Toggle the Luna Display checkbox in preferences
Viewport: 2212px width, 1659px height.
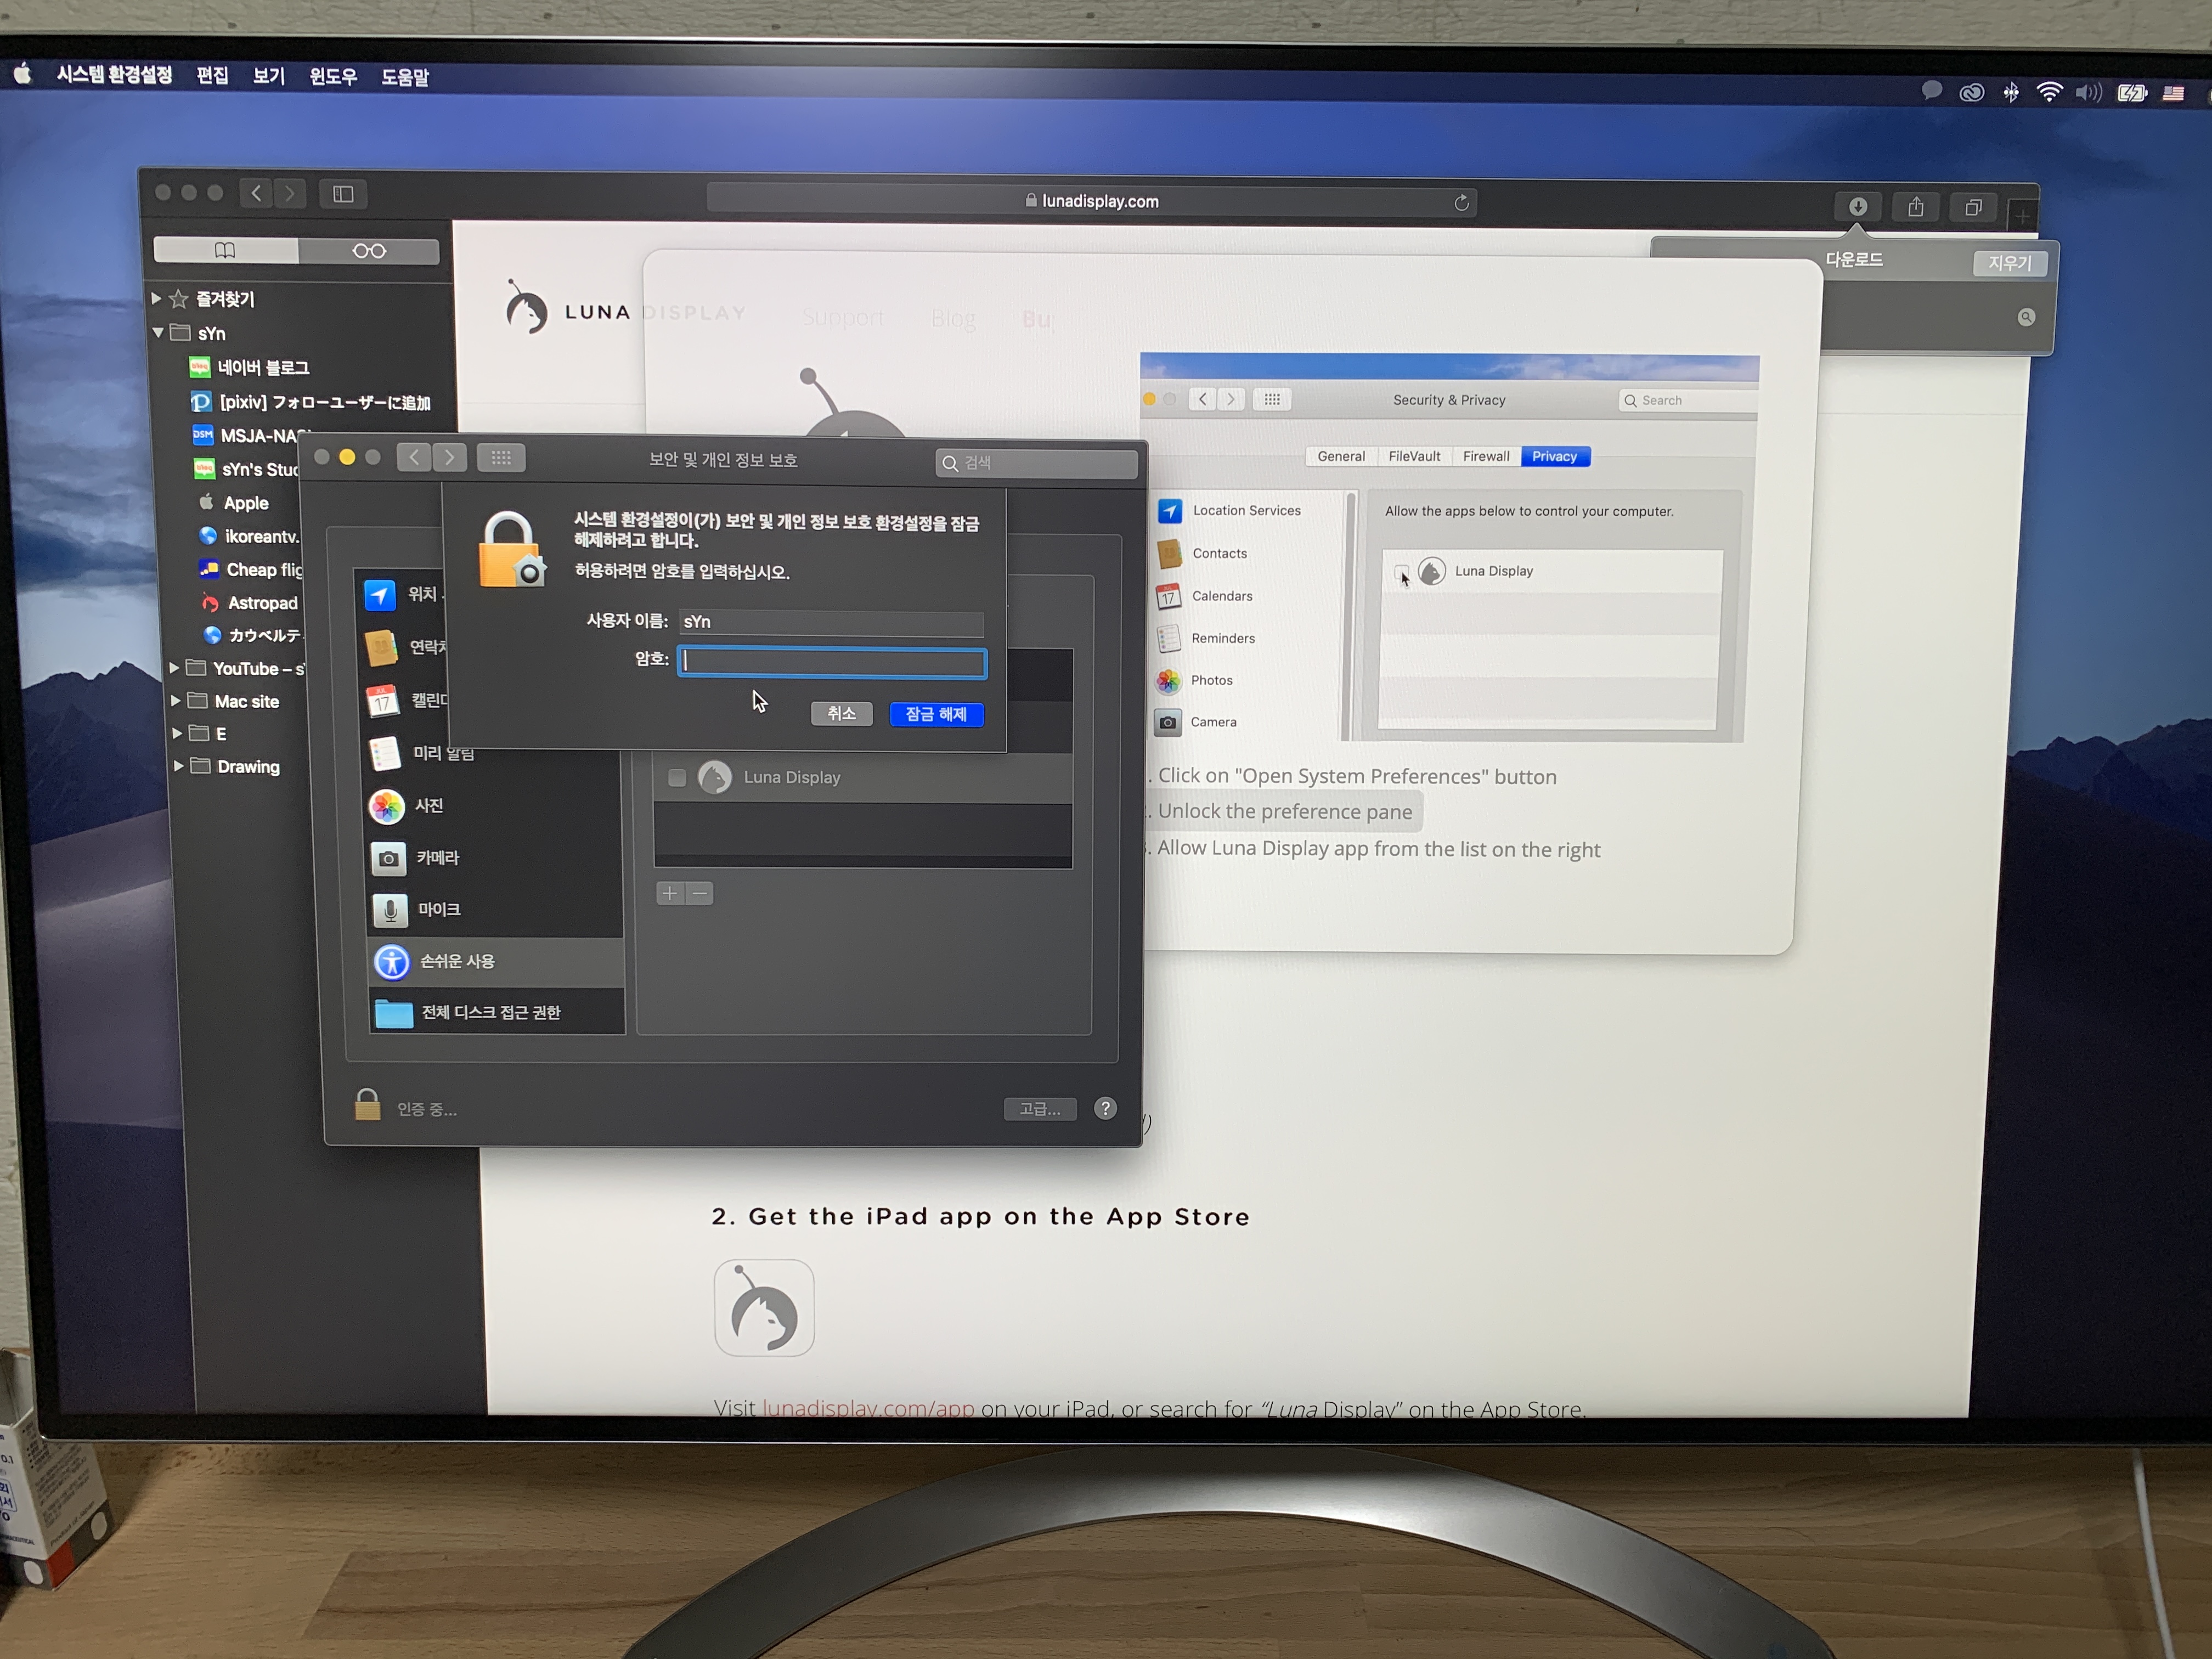click(x=677, y=777)
